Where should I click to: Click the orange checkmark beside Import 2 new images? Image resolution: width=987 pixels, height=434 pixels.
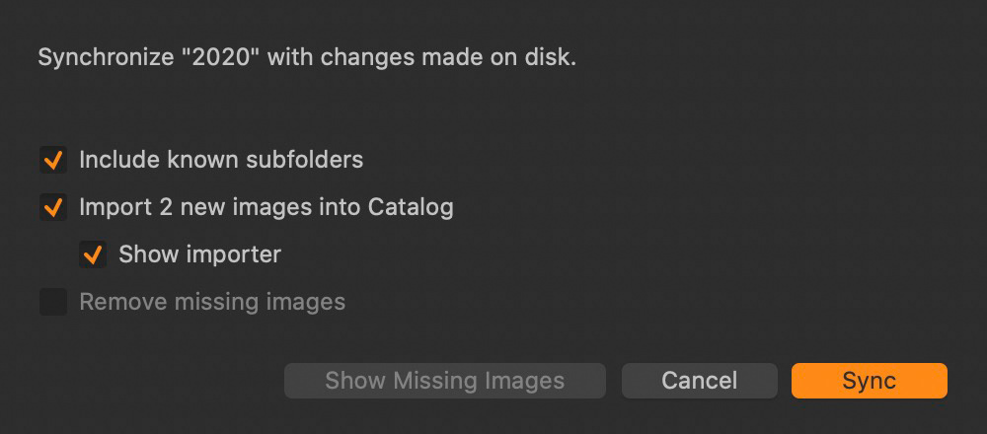[53, 207]
